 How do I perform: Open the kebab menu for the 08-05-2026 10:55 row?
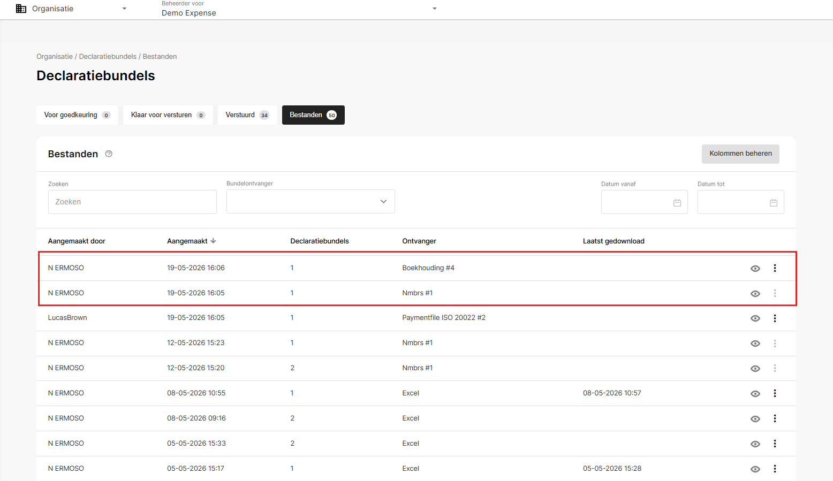775,393
